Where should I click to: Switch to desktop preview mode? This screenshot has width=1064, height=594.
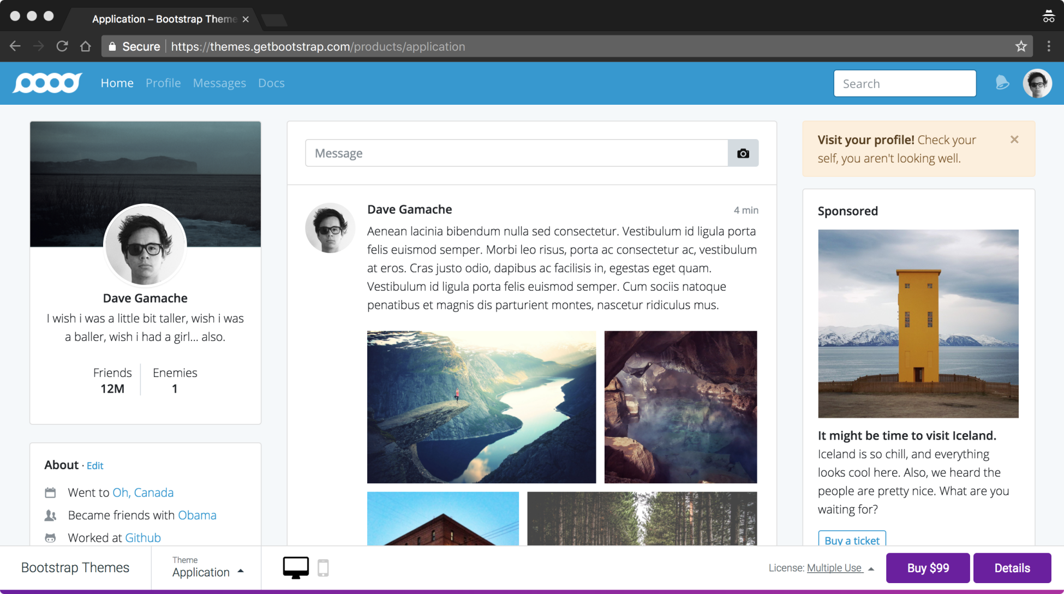click(x=295, y=568)
